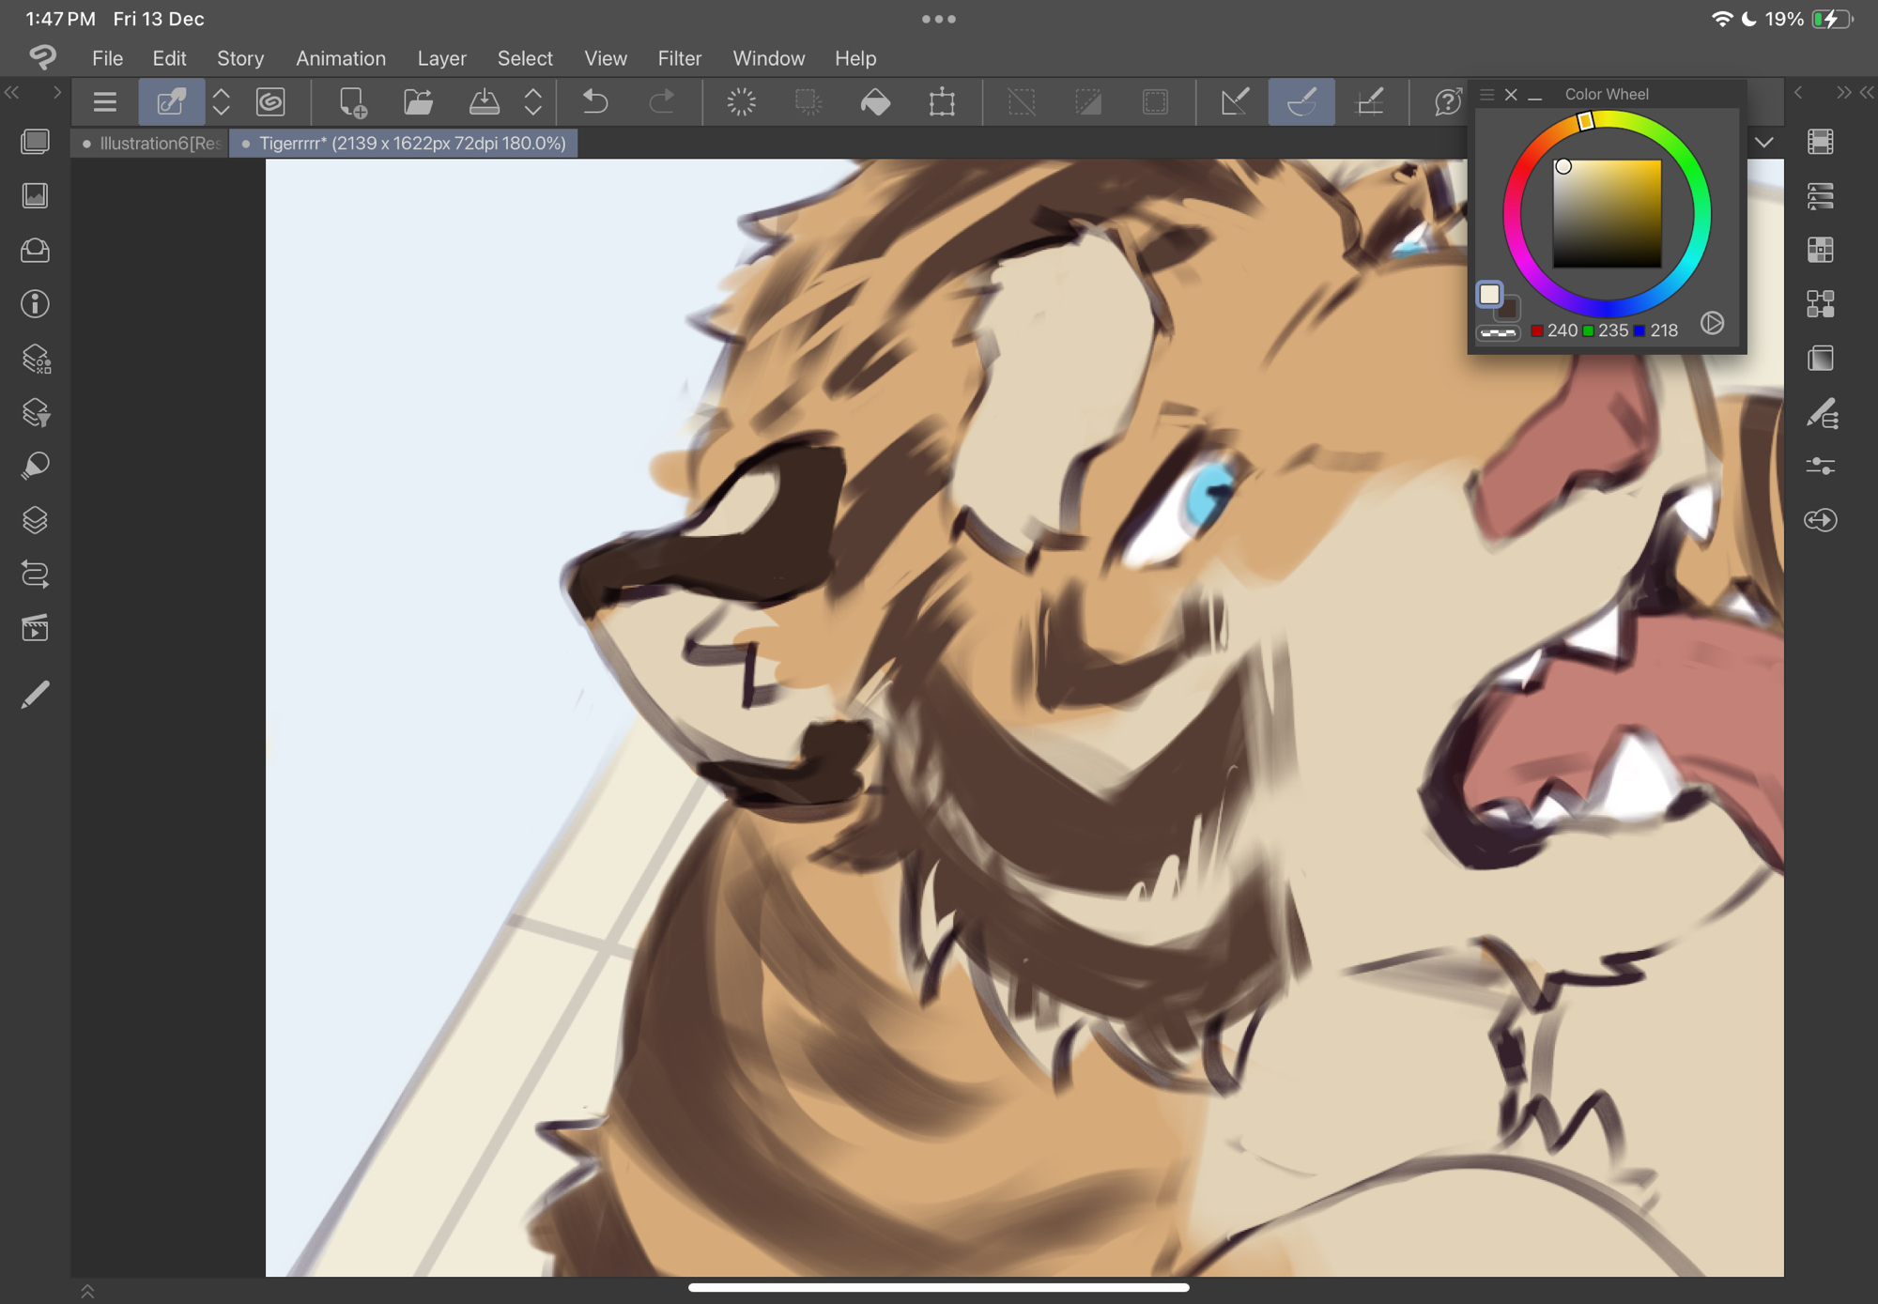Click the Undo arrow in command bar
The image size is (1878, 1304).
click(x=595, y=101)
